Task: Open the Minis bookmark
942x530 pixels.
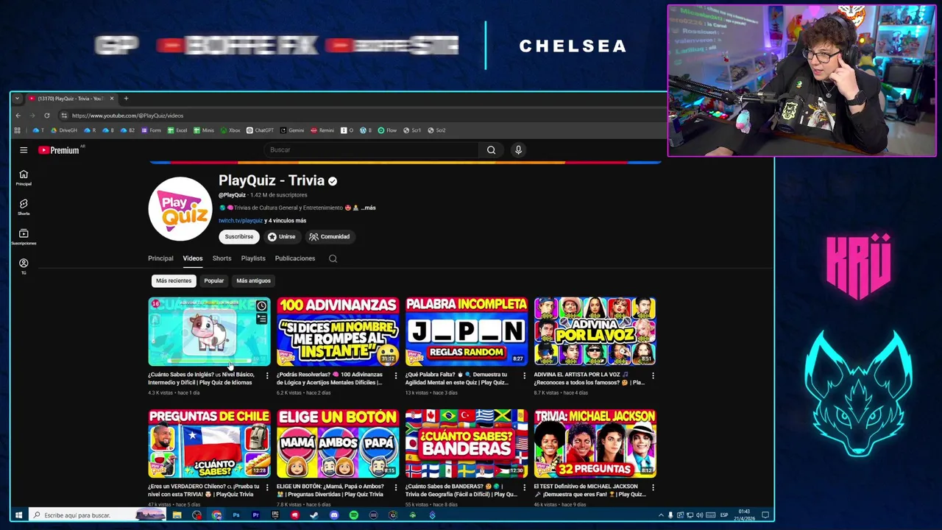Action: pyautogui.click(x=204, y=130)
